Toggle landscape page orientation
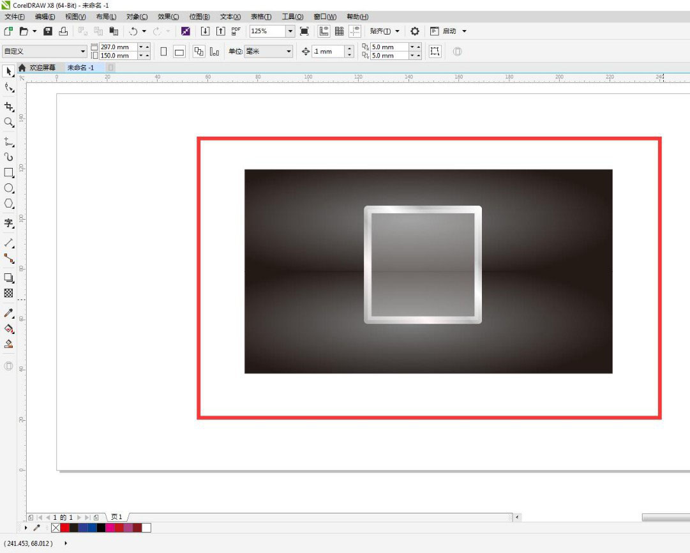The height and width of the screenshot is (553, 690). coord(180,52)
